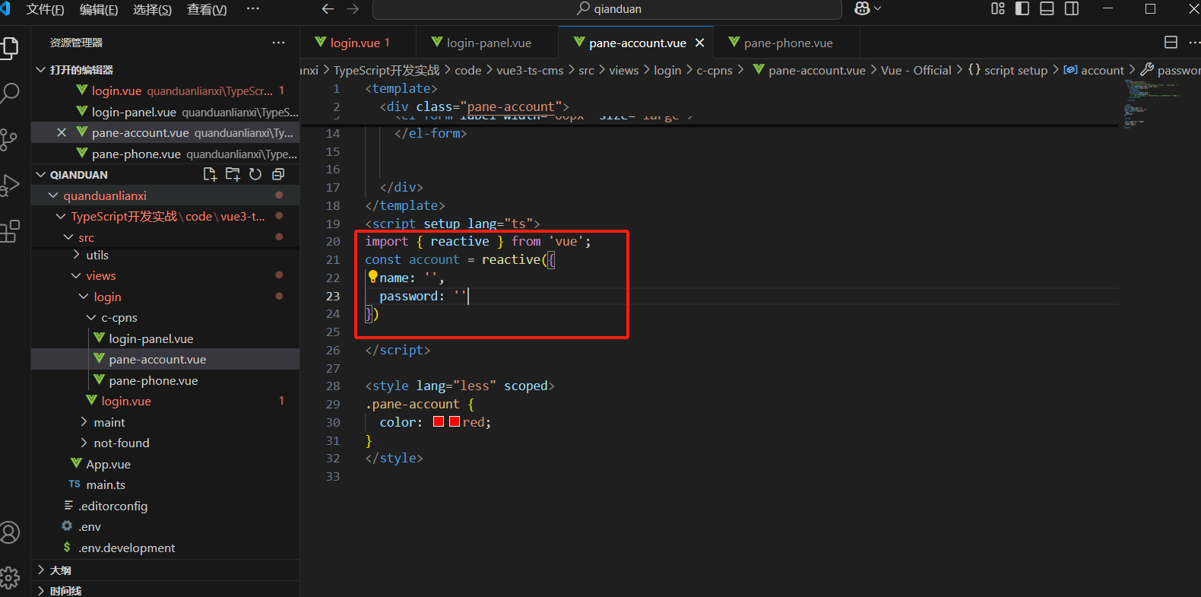
Task: Click the views breadcrumb segment
Action: pyautogui.click(x=623, y=70)
